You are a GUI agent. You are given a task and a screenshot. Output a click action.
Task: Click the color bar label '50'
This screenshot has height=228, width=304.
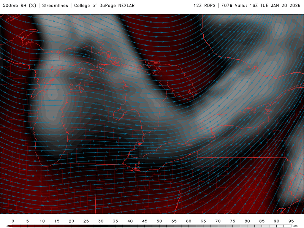point(159,221)
